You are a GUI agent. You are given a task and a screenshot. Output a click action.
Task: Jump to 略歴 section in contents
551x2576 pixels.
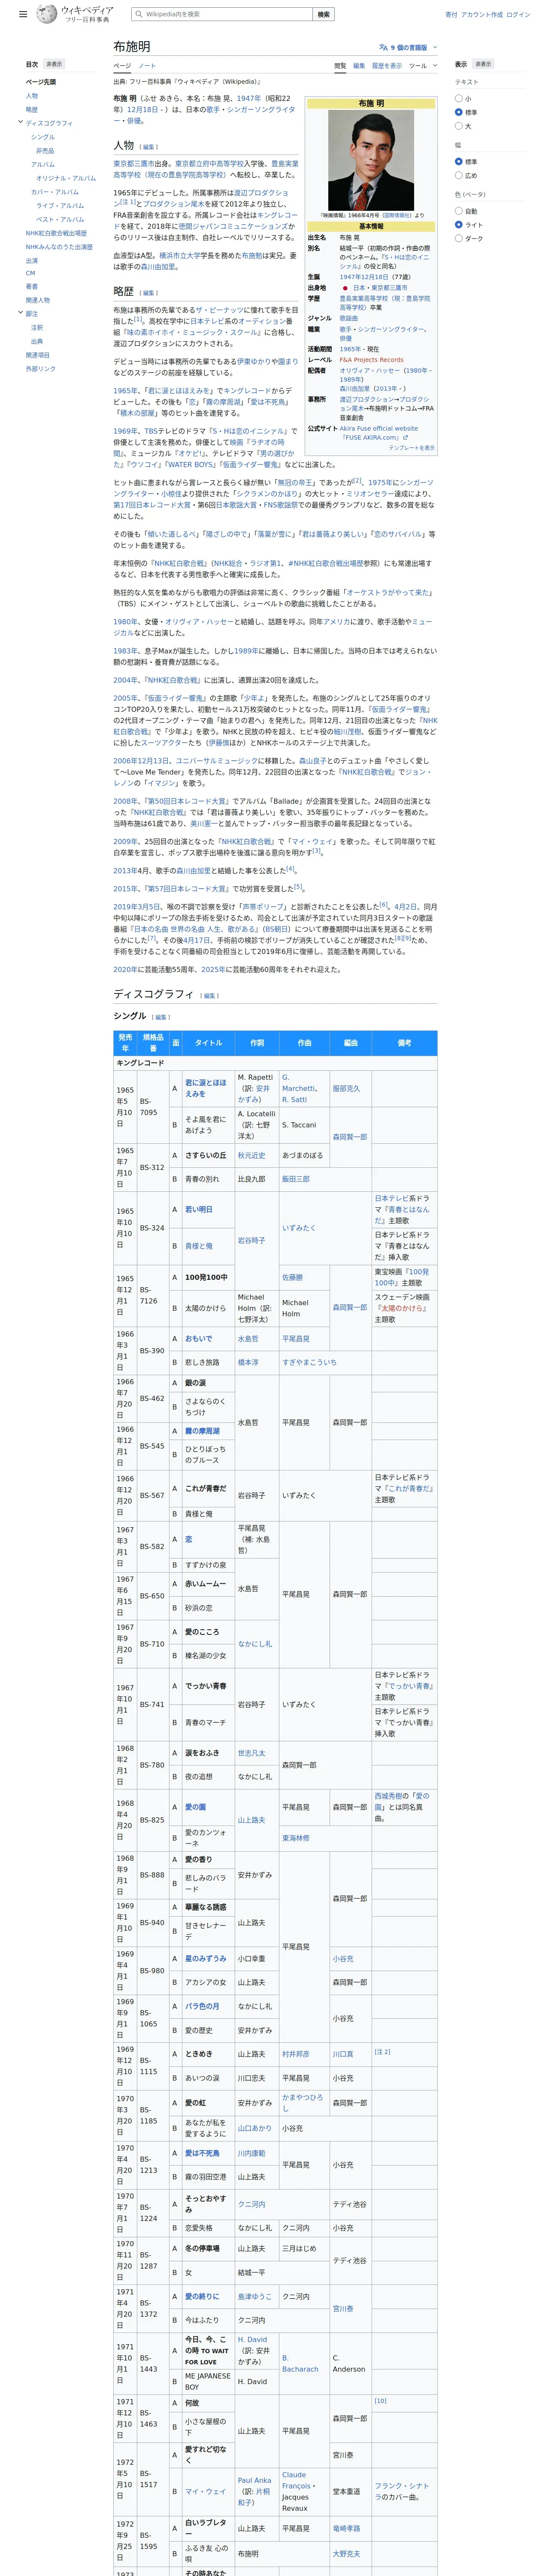tap(32, 109)
